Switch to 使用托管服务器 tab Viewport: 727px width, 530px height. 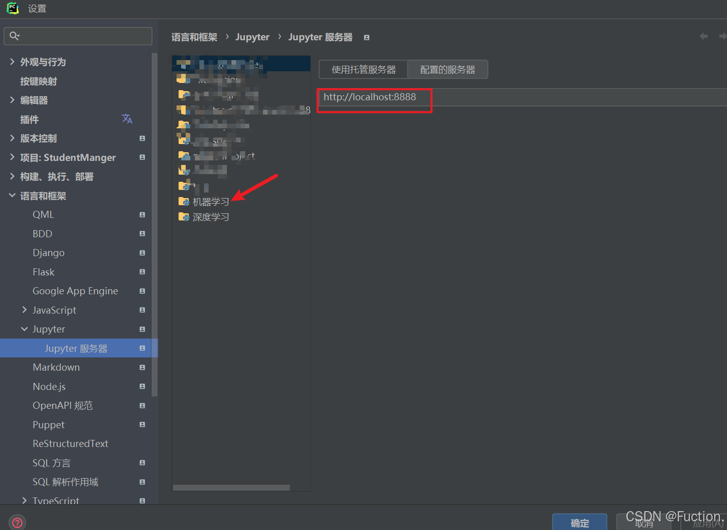[363, 70]
